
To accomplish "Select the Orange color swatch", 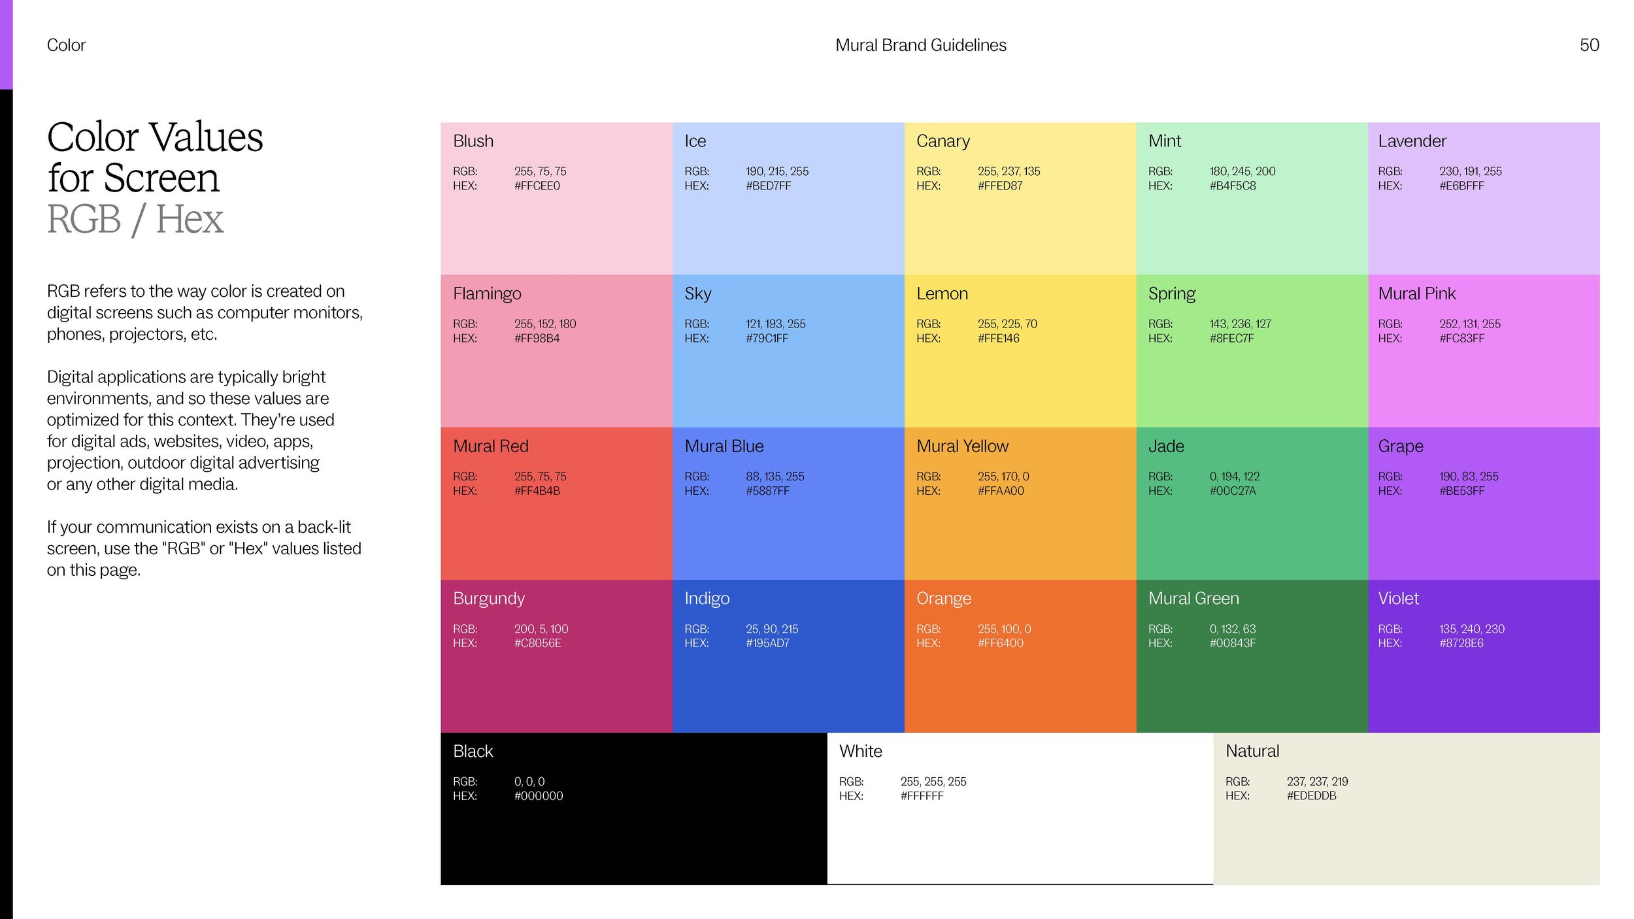I will coord(1020,656).
